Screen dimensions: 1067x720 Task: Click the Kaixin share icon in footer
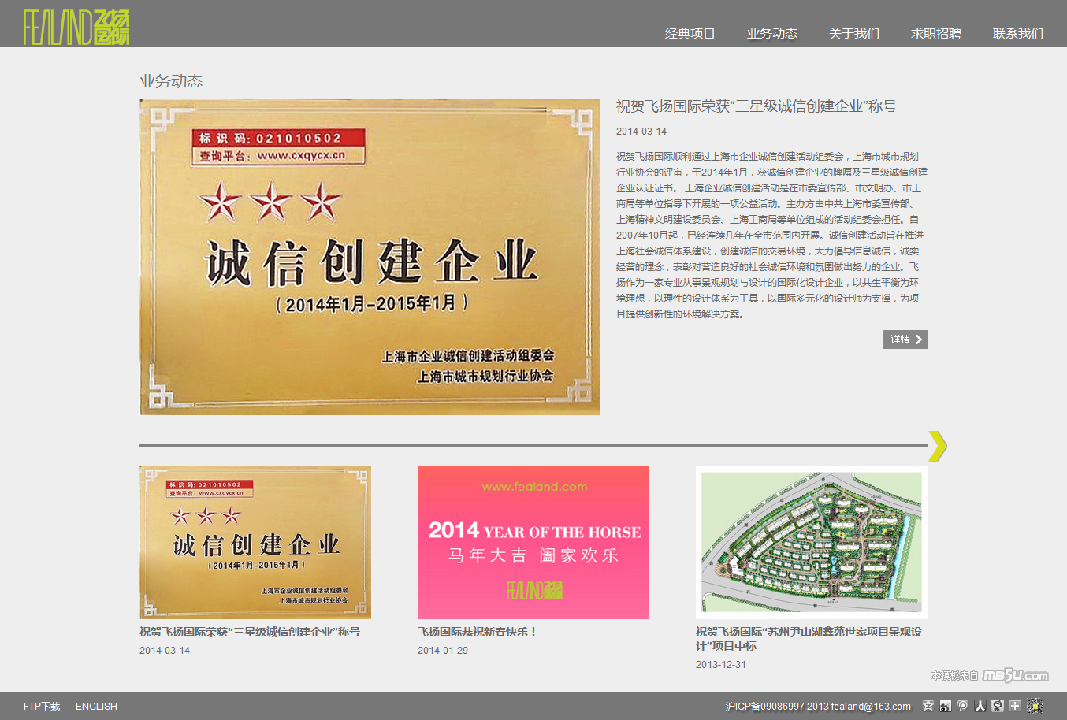pyautogui.click(x=998, y=706)
